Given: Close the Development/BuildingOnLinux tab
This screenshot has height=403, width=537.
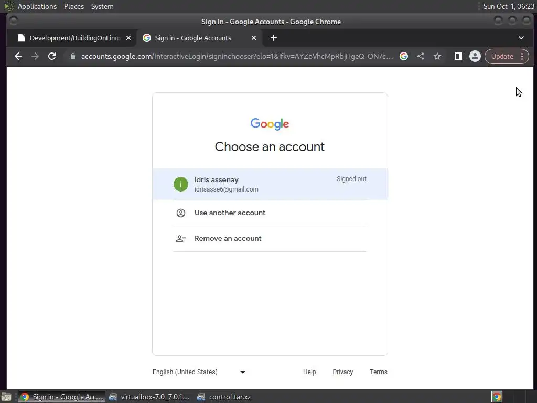Looking at the screenshot, I should pos(128,38).
